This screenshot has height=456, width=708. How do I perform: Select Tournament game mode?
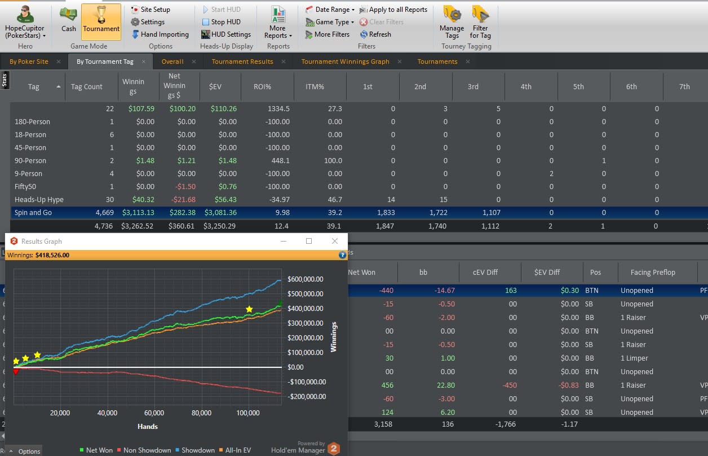(x=101, y=21)
